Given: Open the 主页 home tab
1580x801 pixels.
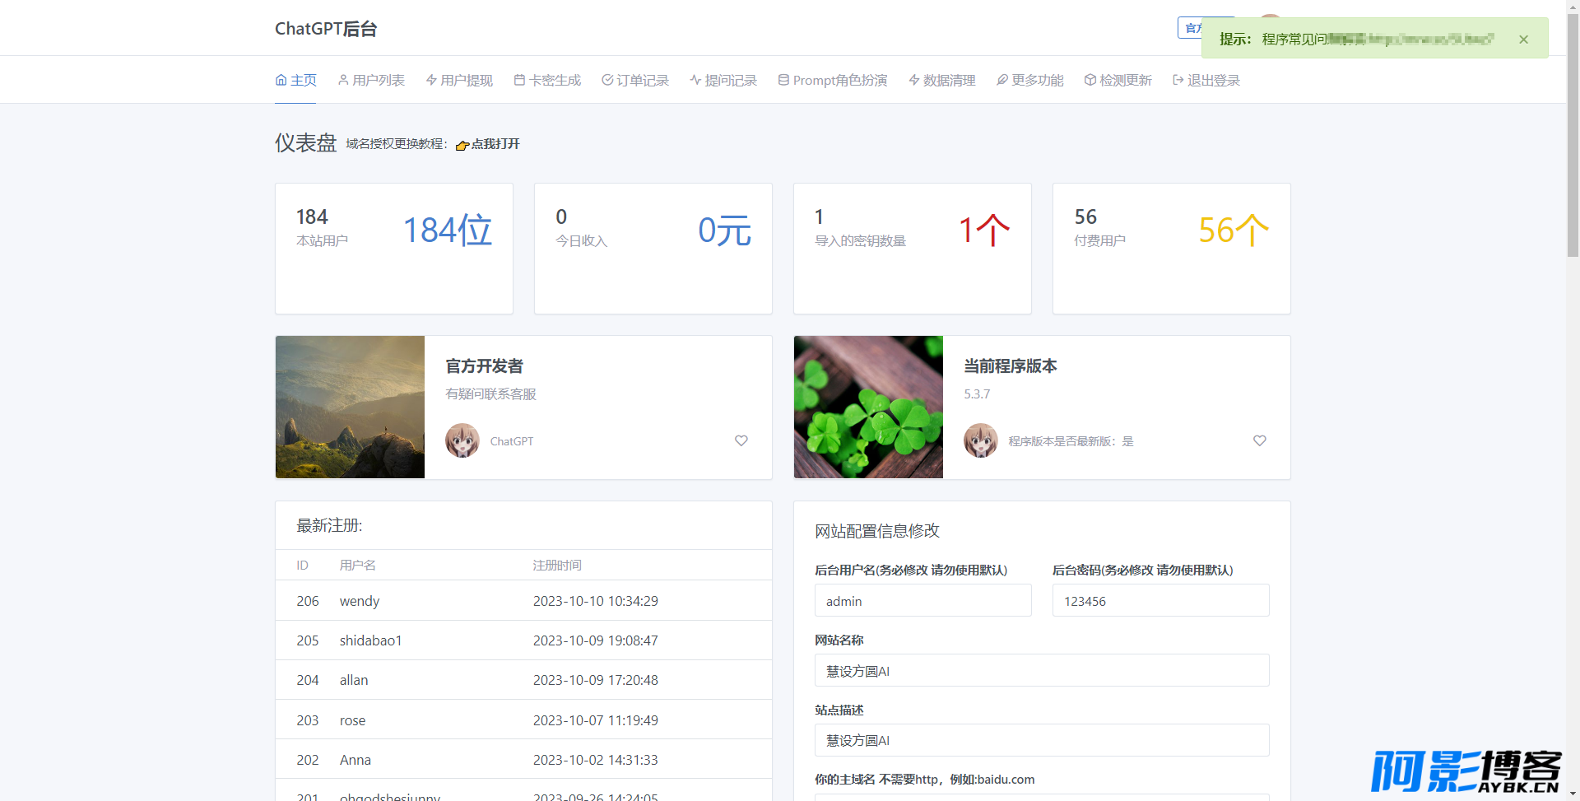Looking at the screenshot, I should [x=295, y=80].
